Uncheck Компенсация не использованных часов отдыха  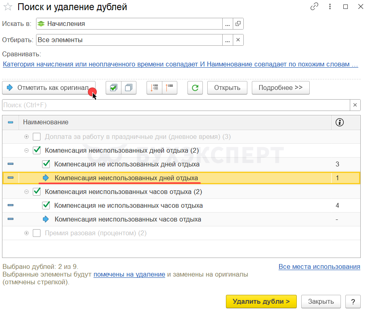click(46, 205)
